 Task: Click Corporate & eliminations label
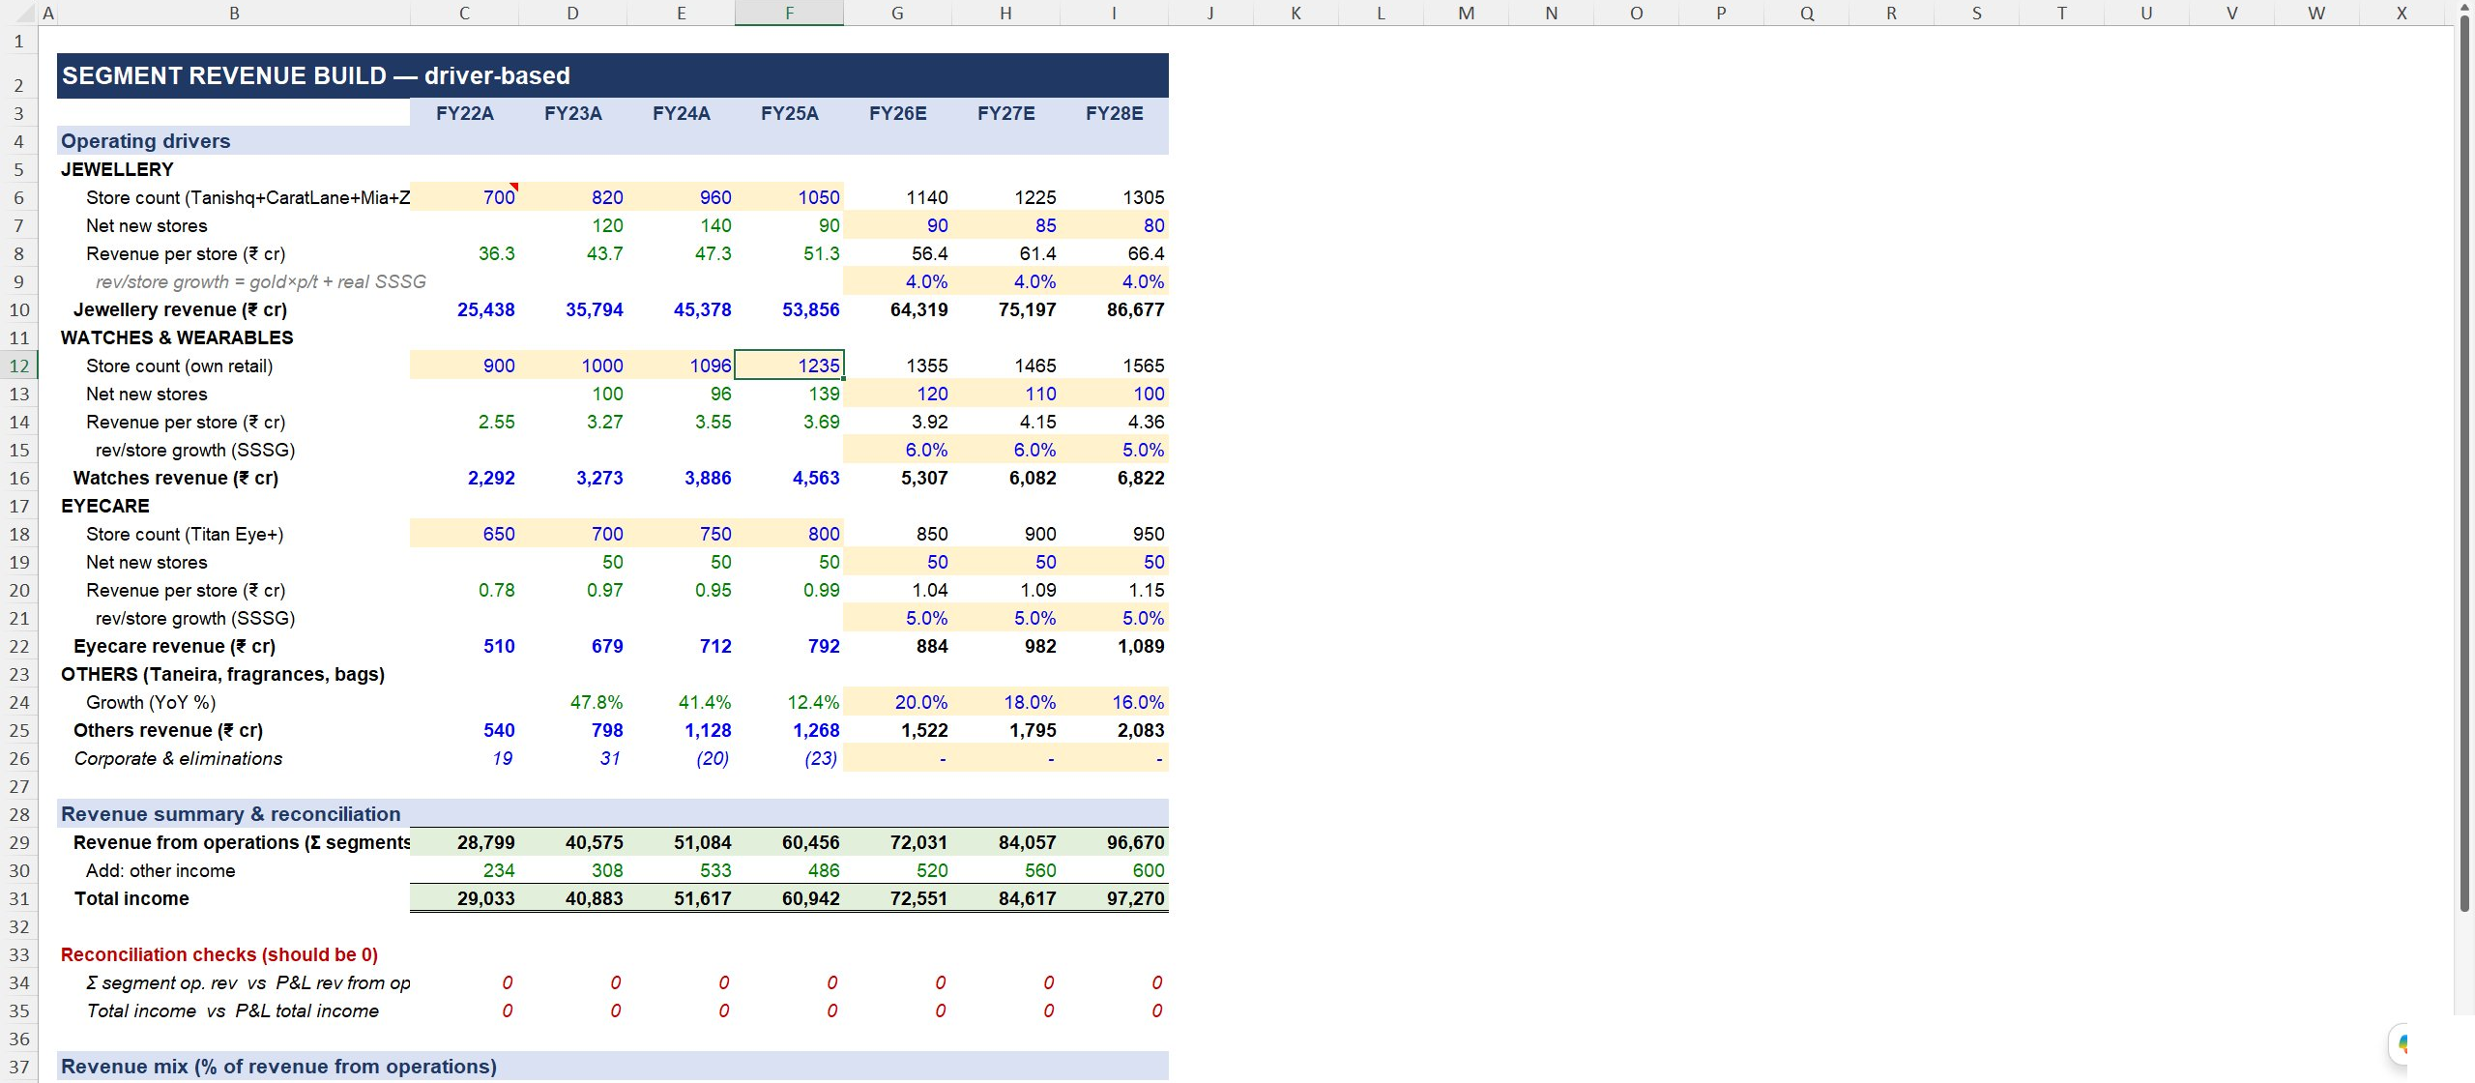coord(234,758)
